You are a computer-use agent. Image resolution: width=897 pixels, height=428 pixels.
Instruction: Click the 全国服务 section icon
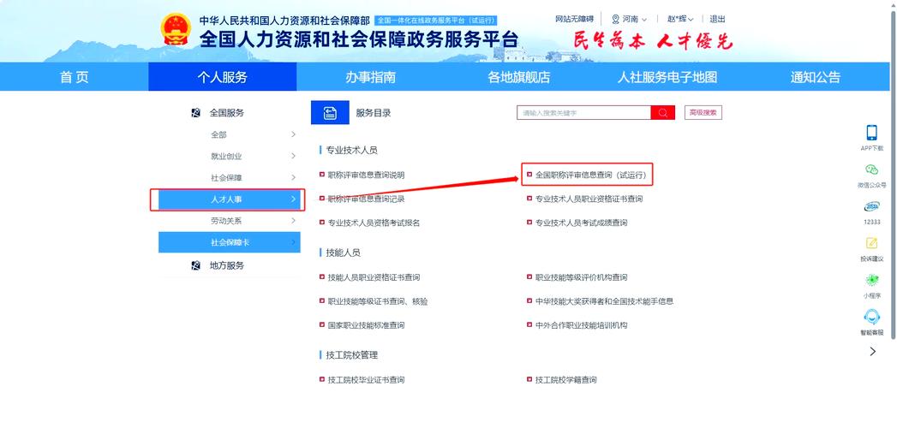195,113
